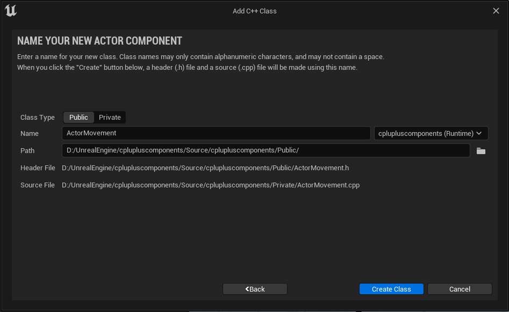Expand the module selector chevron arrow
Screen dimensions: 509x312
click(x=479, y=133)
